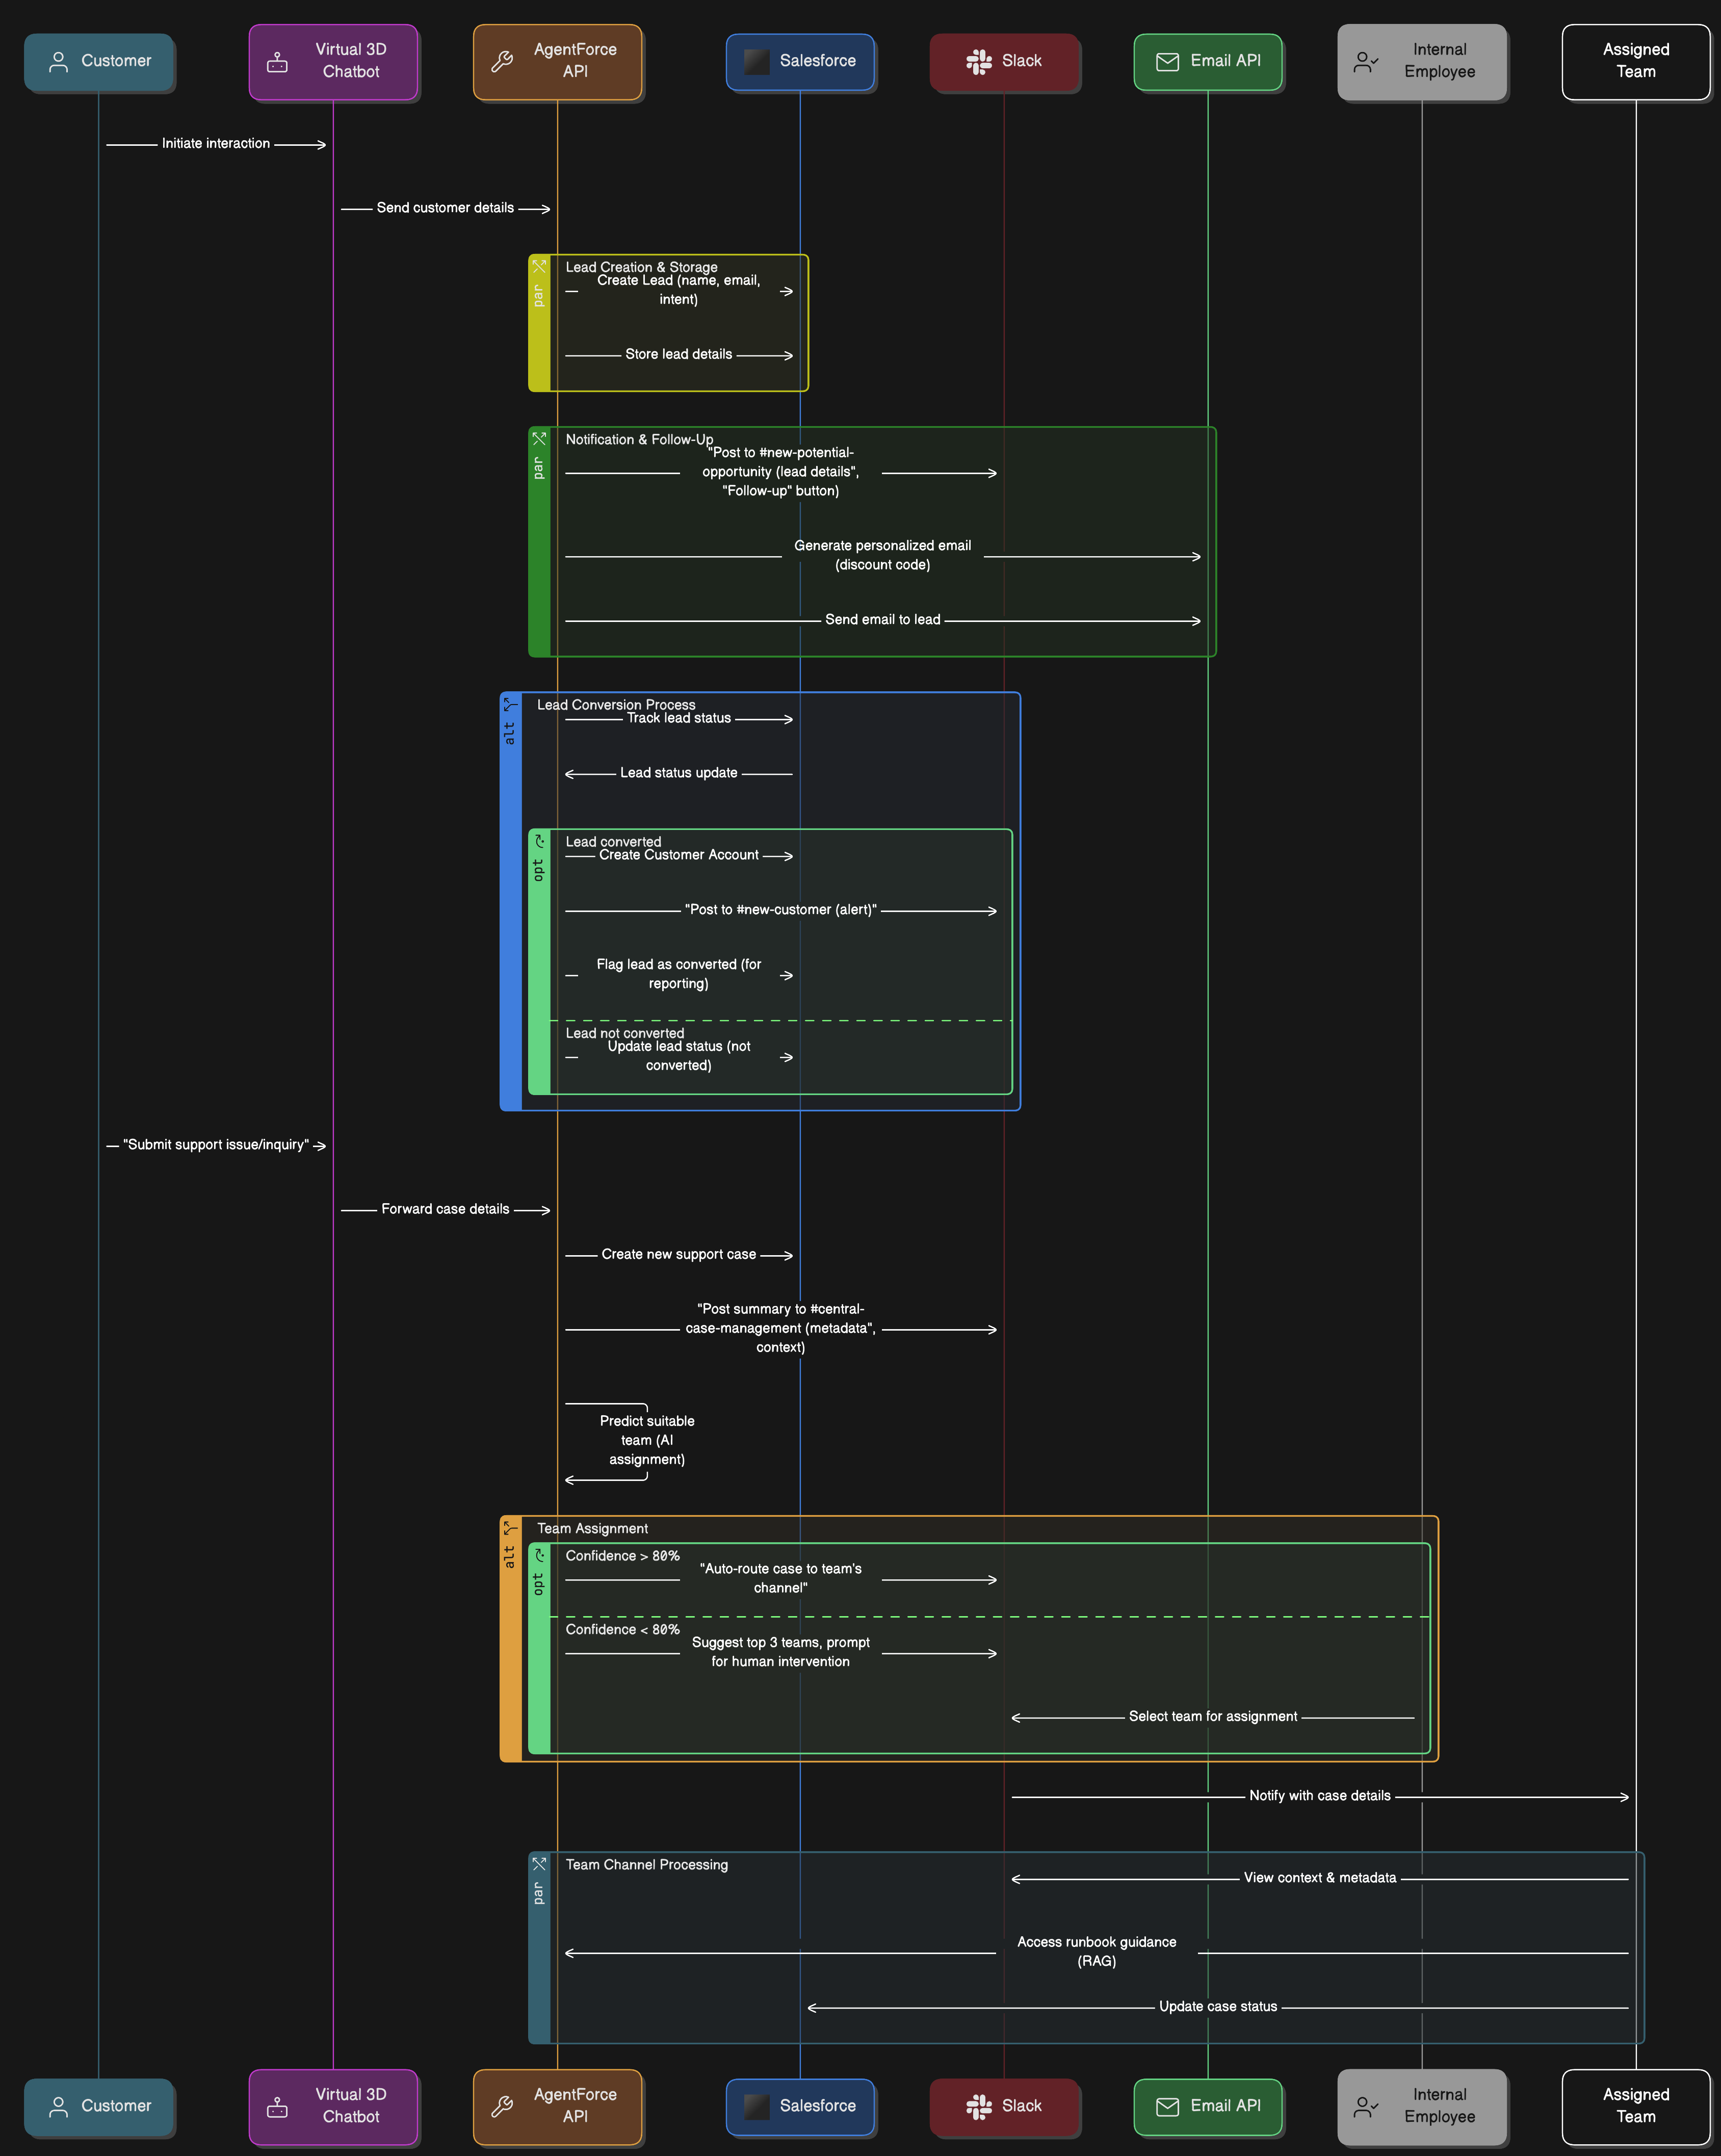Click the wrench icon in the bottom AgentForce API box
This screenshot has height=2156, width=1721.
(x=502, y=2107)
